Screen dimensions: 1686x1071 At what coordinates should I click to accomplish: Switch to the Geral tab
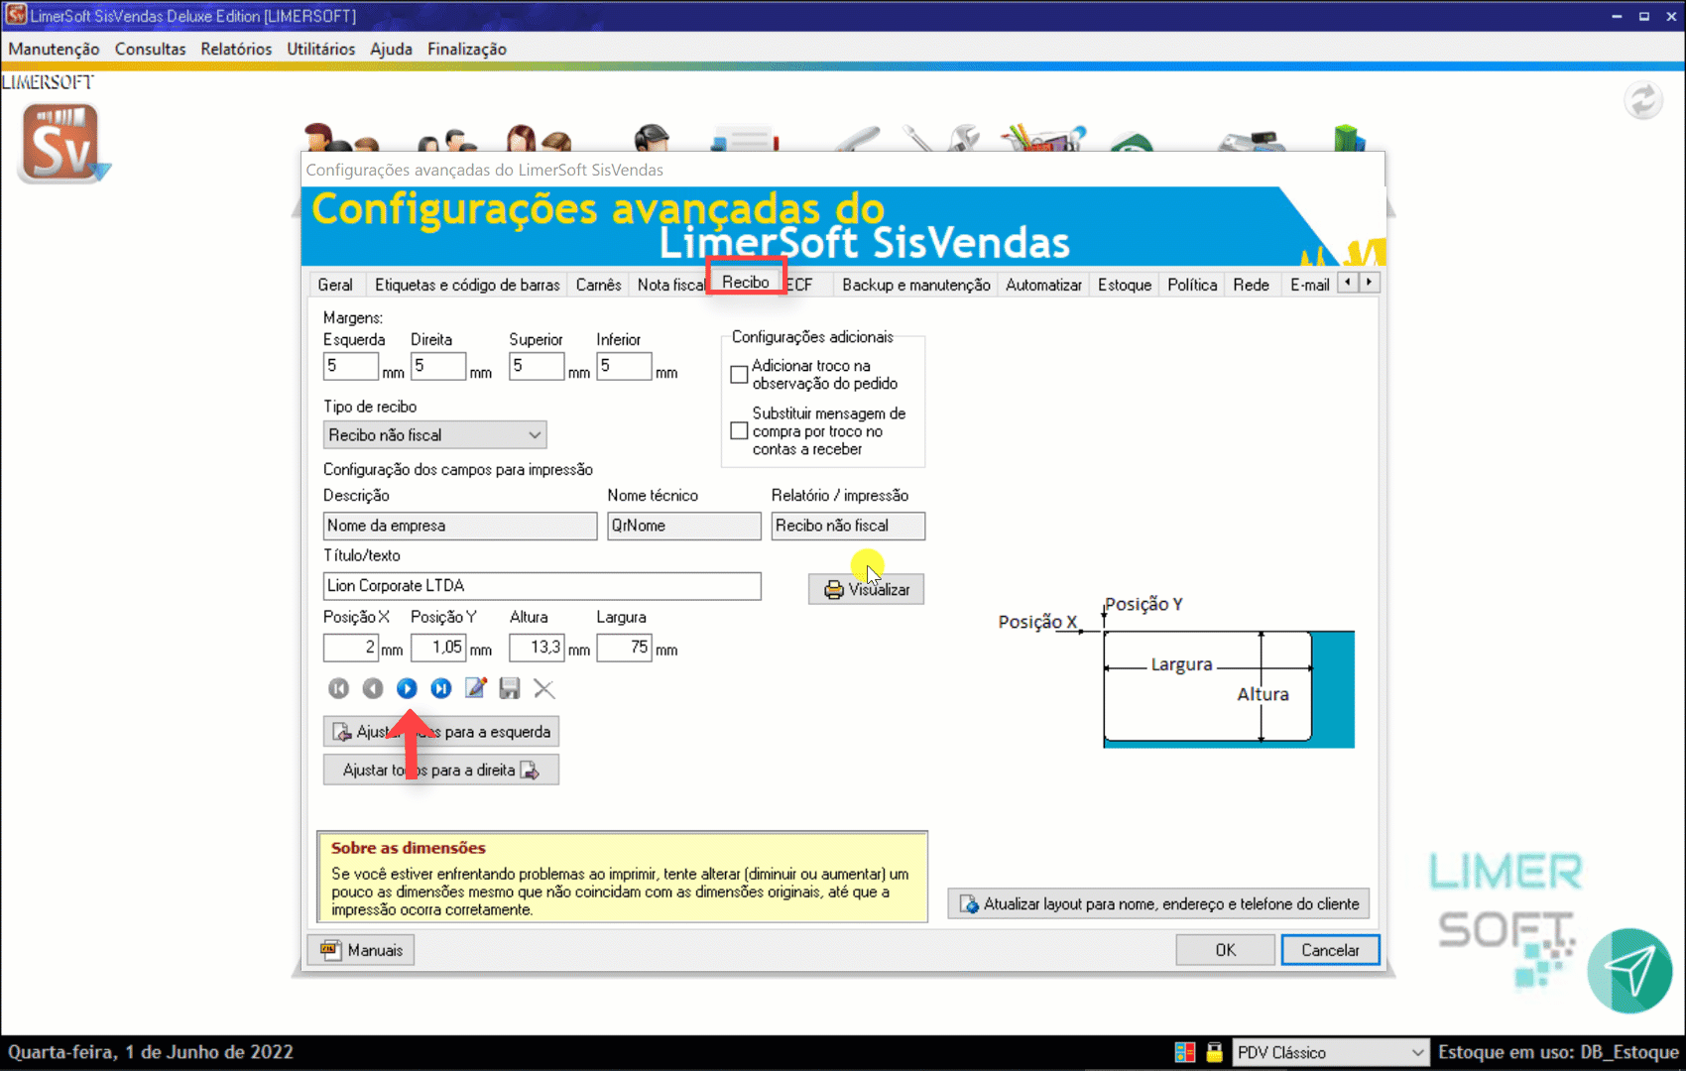pos(335,285)
